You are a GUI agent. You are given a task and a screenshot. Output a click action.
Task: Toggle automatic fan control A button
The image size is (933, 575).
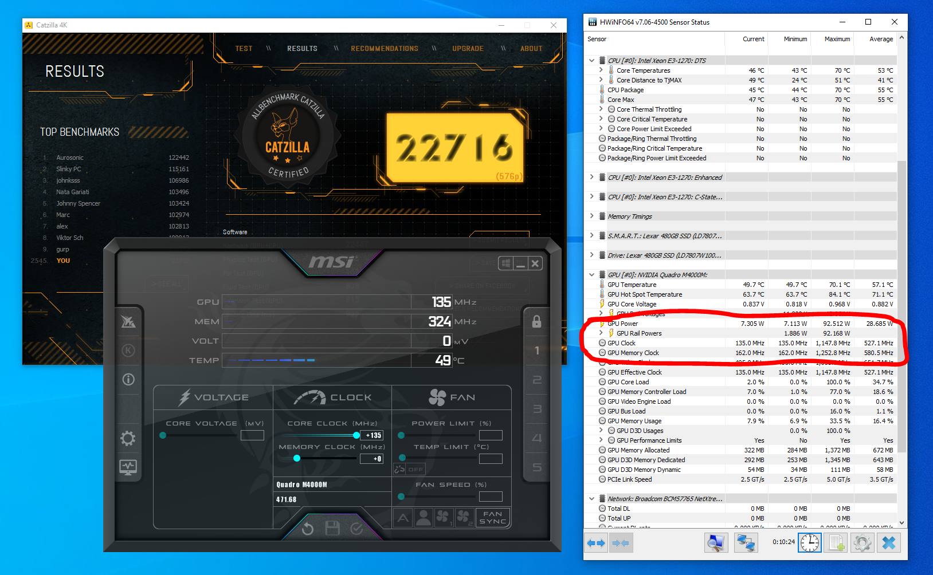403,518
